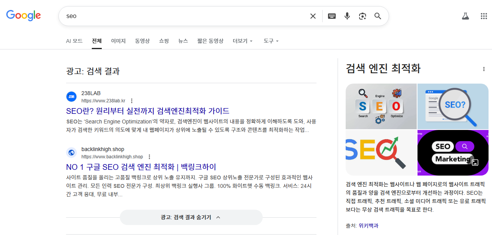Click the magnifier search submit icon
492x235 pixels.
[x=378, y=16]
